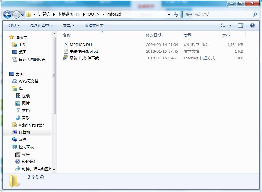
Task: Click the 视频 film icon
Action: [x=18, y=96]
